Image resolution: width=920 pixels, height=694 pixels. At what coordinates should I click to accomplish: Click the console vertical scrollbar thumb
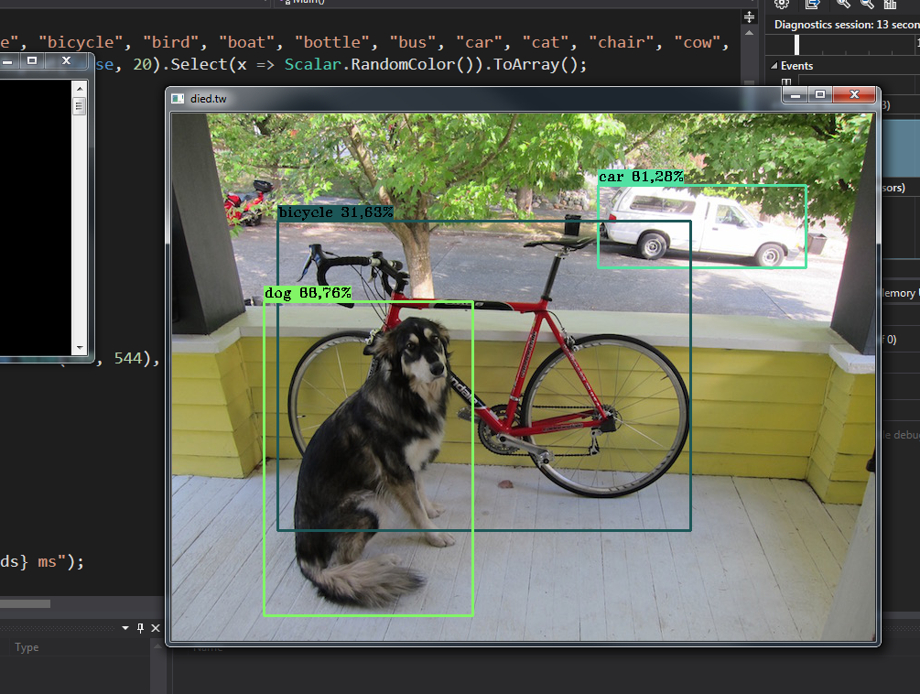[x=80, y=106]
